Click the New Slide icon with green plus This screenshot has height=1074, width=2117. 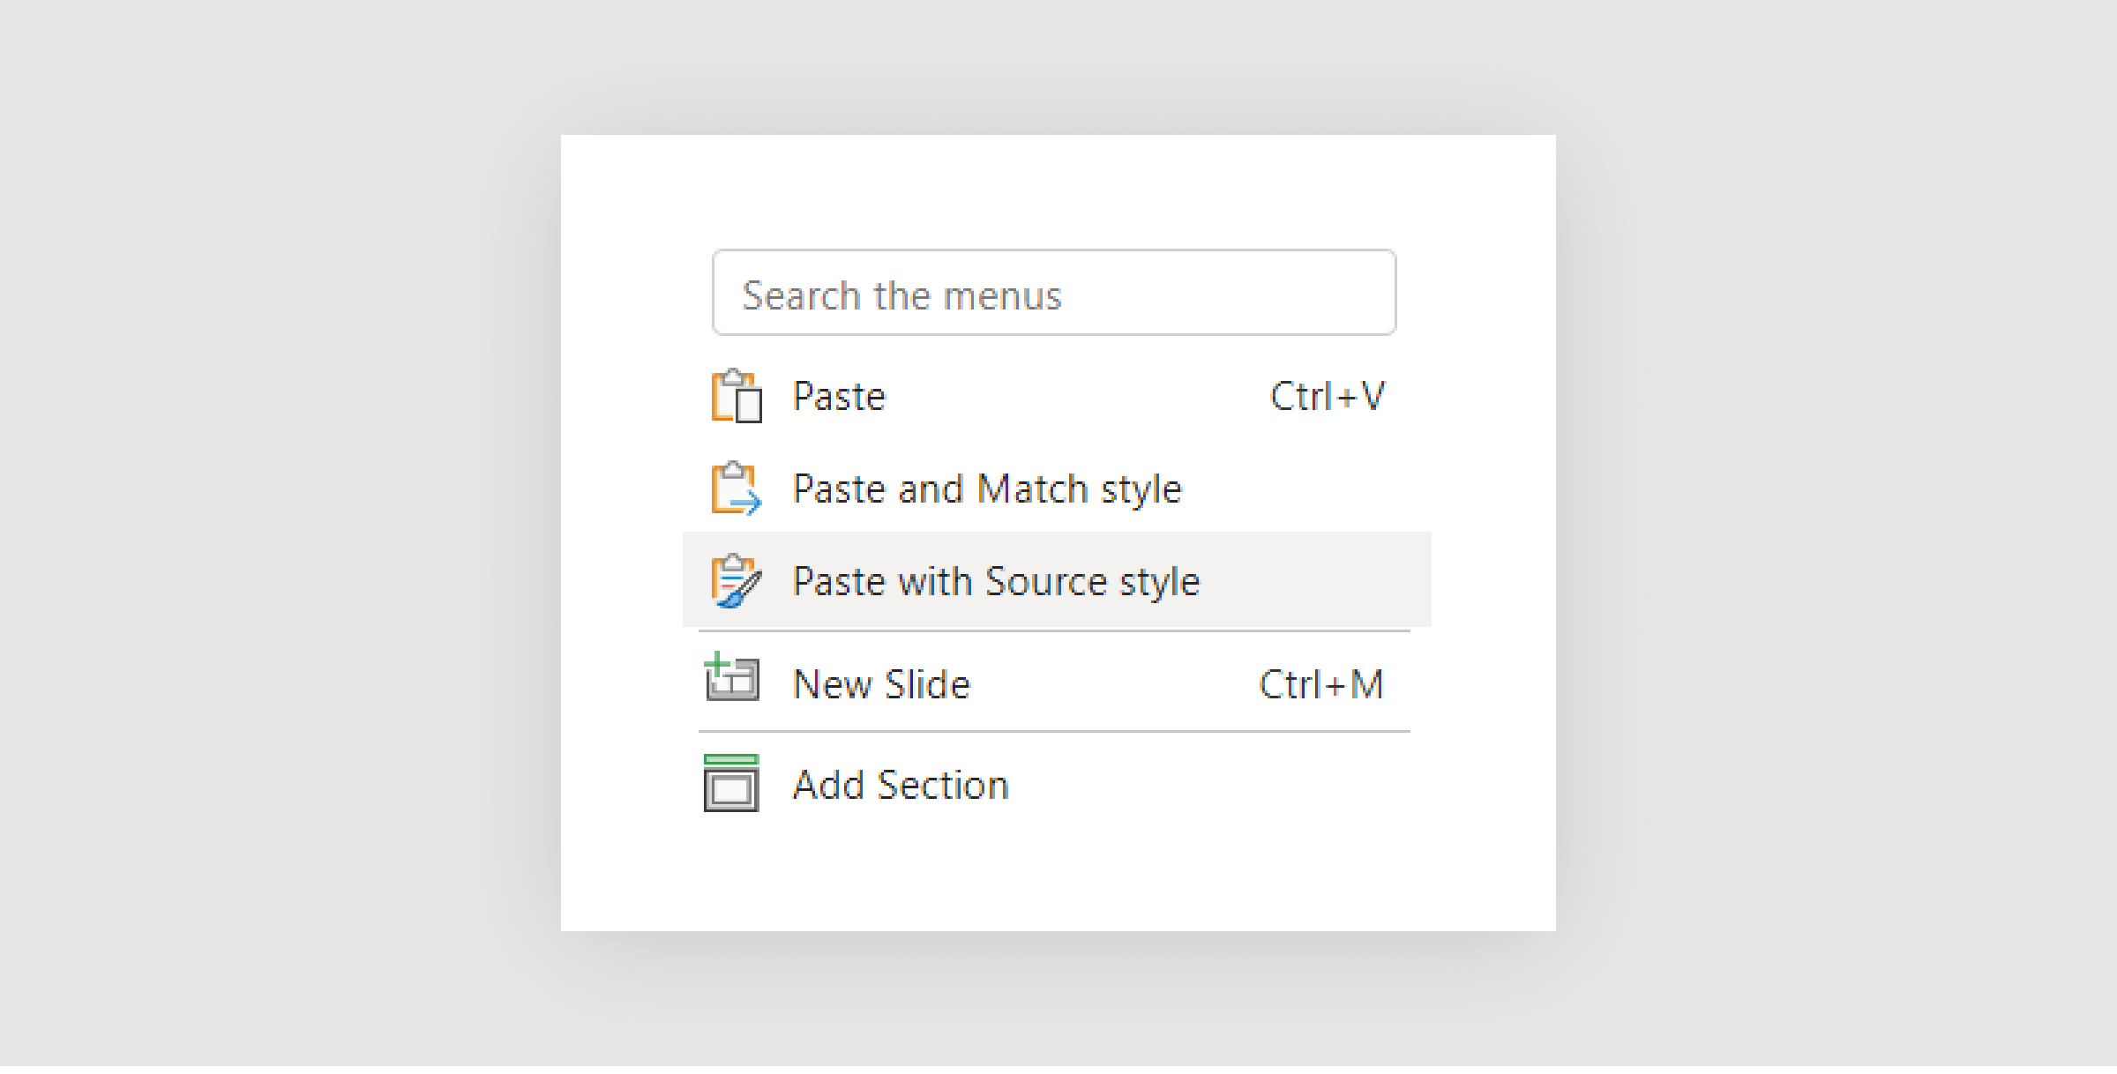point(732,677)
